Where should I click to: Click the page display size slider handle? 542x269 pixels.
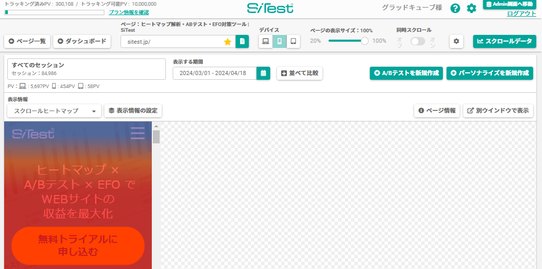364,41
